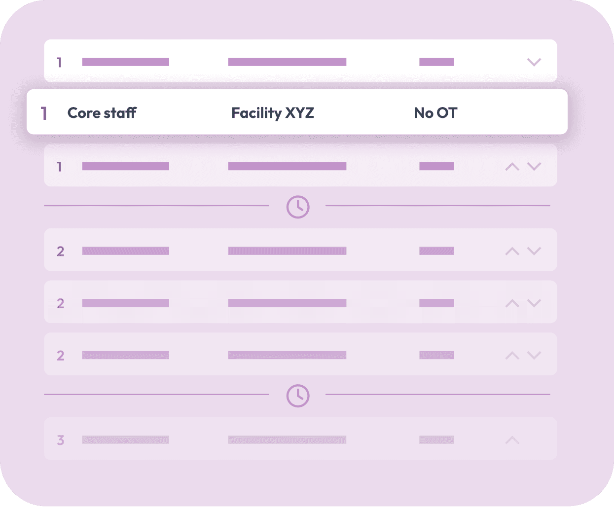Select the Core staff label

[102, 113]
